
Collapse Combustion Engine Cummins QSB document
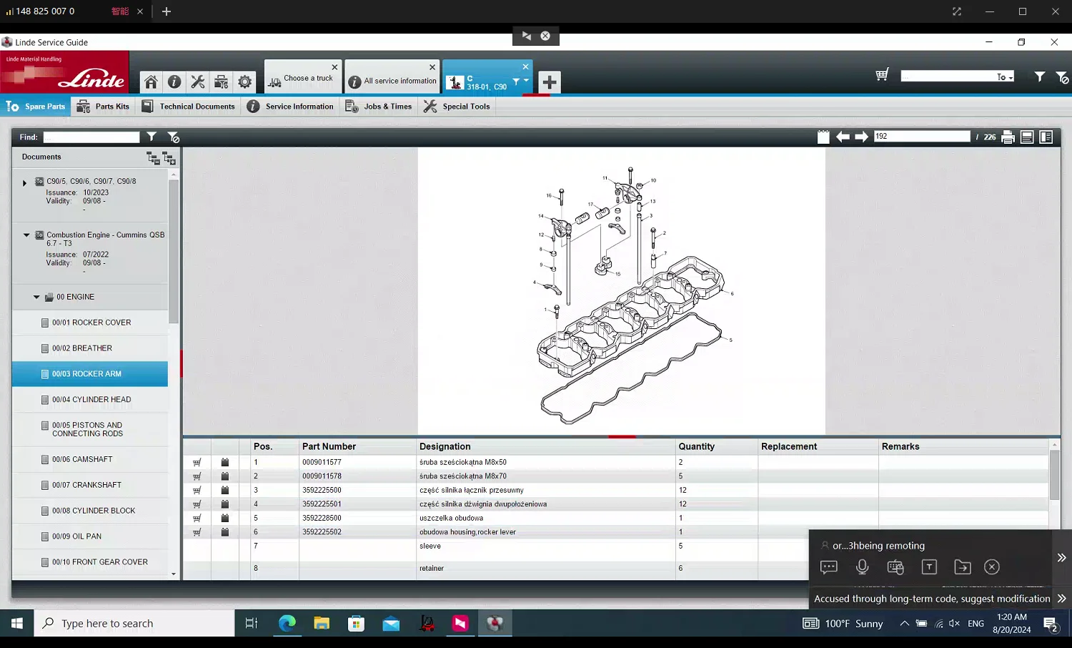[26, 235]
